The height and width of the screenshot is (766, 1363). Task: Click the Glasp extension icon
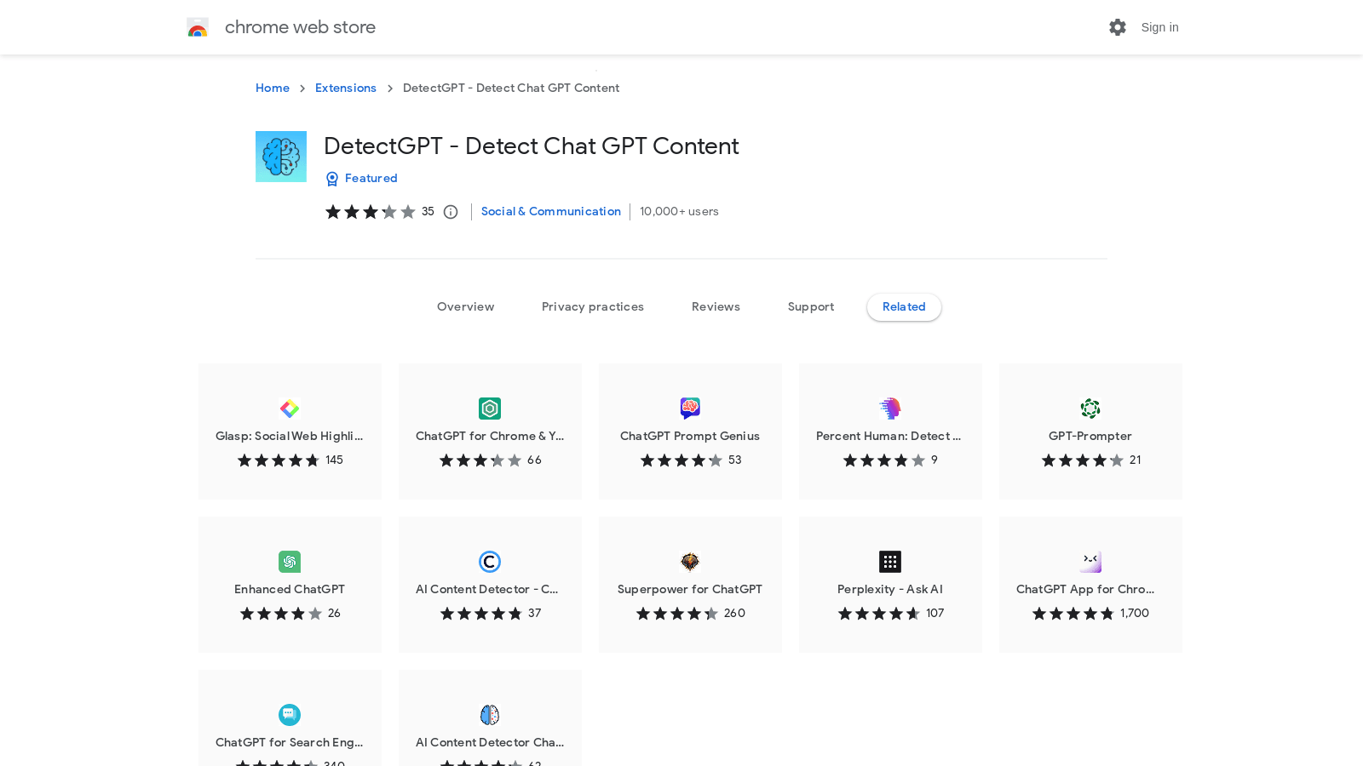290,409
